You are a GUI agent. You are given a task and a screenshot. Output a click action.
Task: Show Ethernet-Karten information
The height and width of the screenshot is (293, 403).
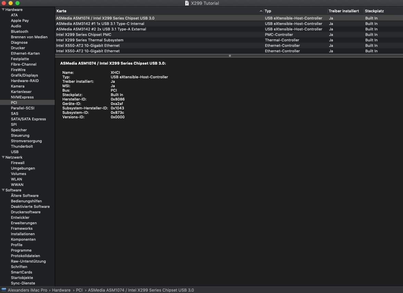[25, 53]
